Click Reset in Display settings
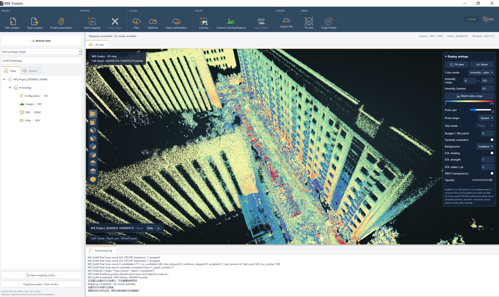Screen dimensions: 499x297 (x=482, y=64)
